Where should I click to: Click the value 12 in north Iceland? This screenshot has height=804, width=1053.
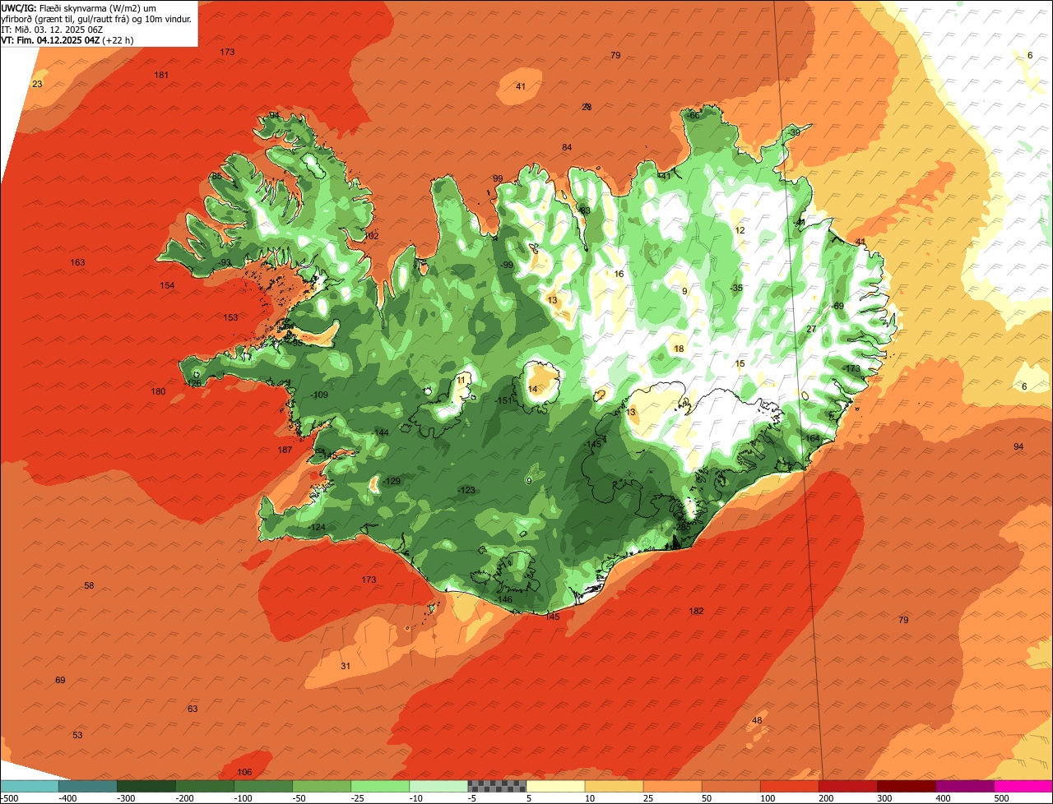[x=740, y=231]
